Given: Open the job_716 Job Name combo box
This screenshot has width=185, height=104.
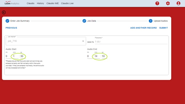Looking at the screenshot, I should pyautogui.click(x=46, y=41).
